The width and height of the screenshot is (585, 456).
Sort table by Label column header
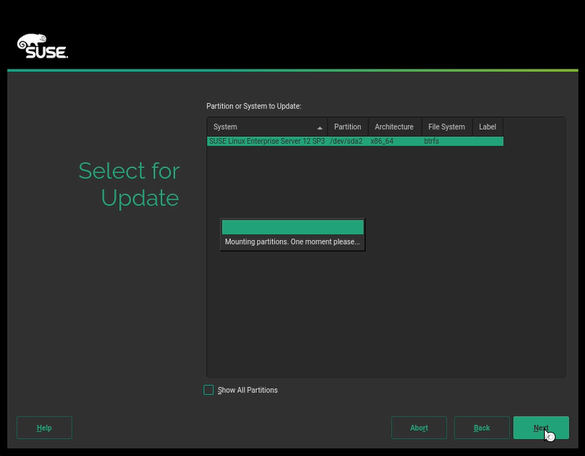coord(487,127)
